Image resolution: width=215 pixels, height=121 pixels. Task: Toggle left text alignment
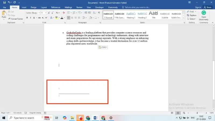pyautogui.click(x=69, y=18)
